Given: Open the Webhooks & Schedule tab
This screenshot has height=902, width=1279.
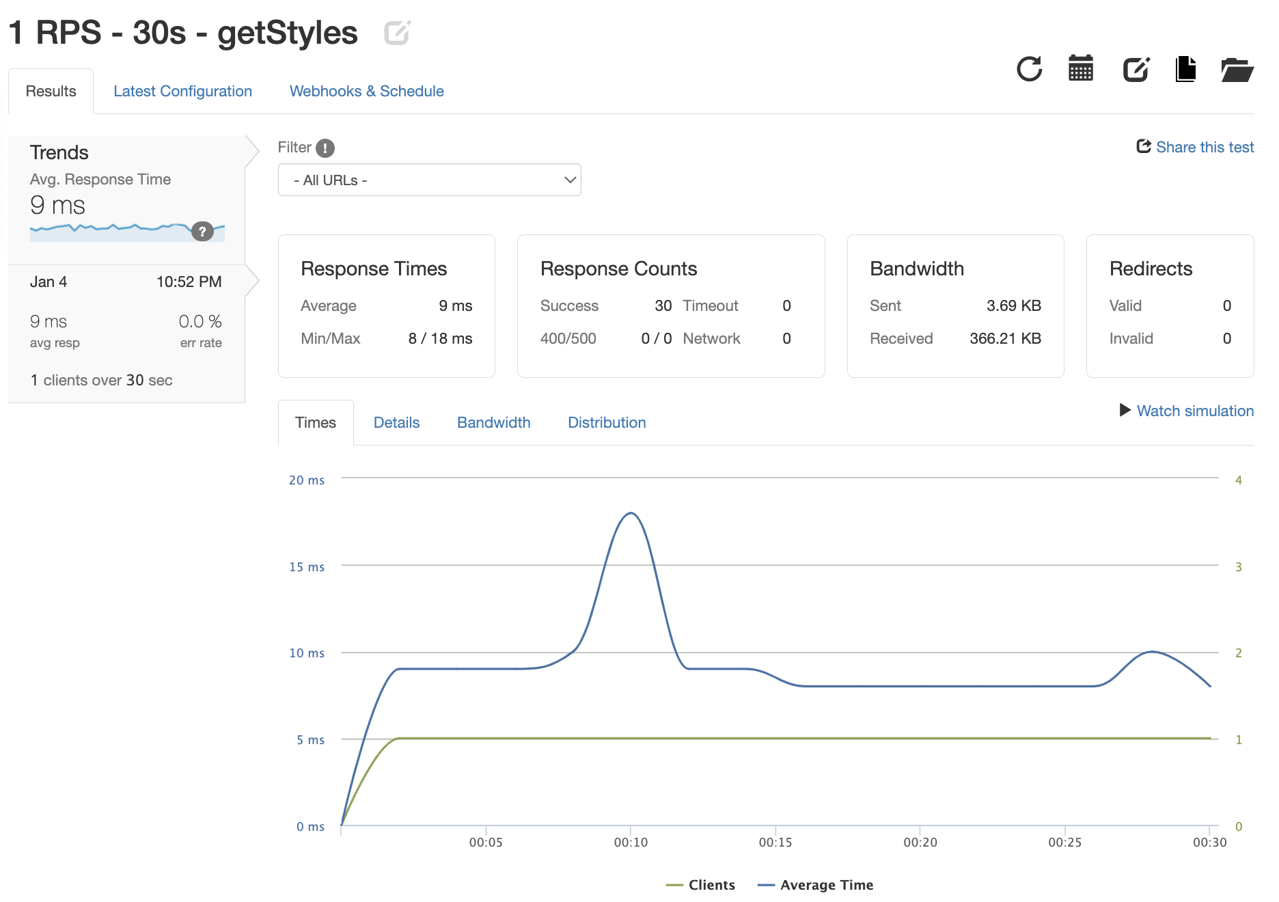Looking at the screenshot, I should click(x=367, y=91).
